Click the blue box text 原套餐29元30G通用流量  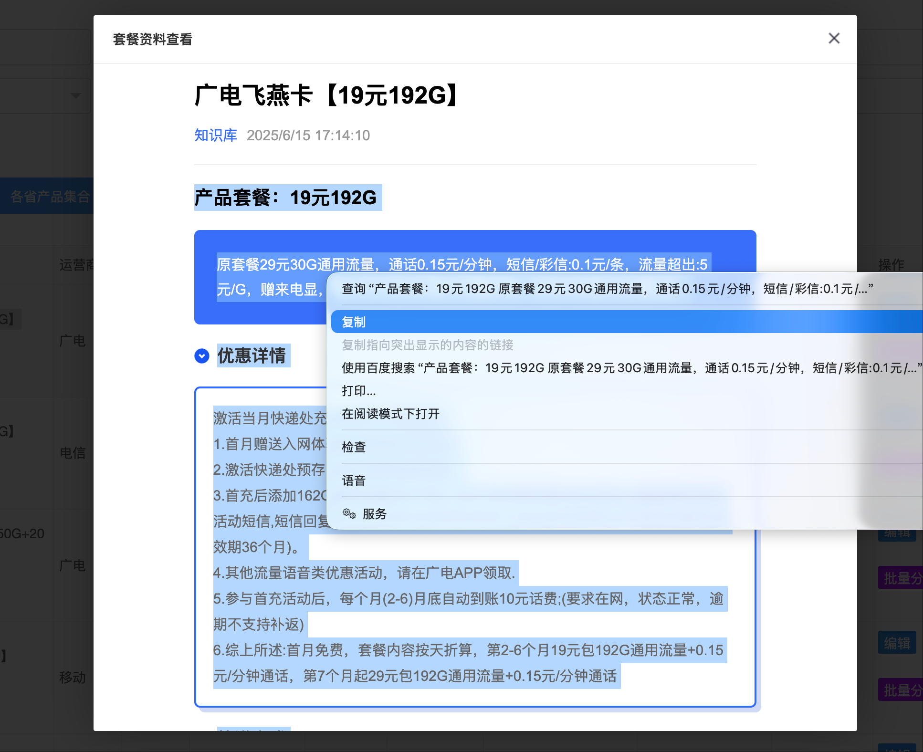(462, 264)
